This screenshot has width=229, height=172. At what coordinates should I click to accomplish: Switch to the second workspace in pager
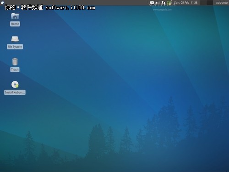coord(210,3)
